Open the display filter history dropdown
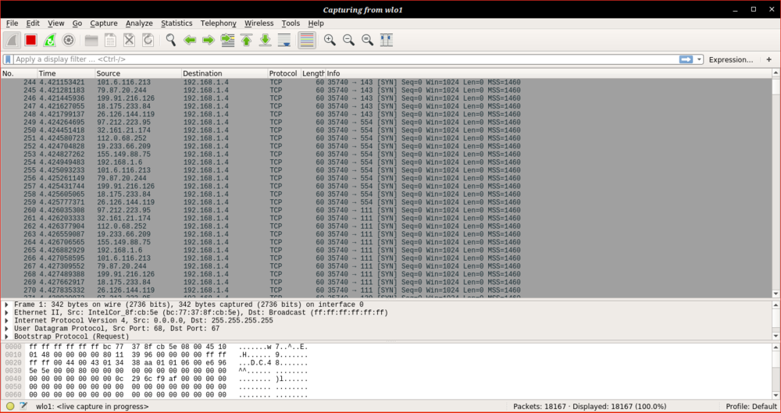Screen dimensions: 781x413 [699, 59]
